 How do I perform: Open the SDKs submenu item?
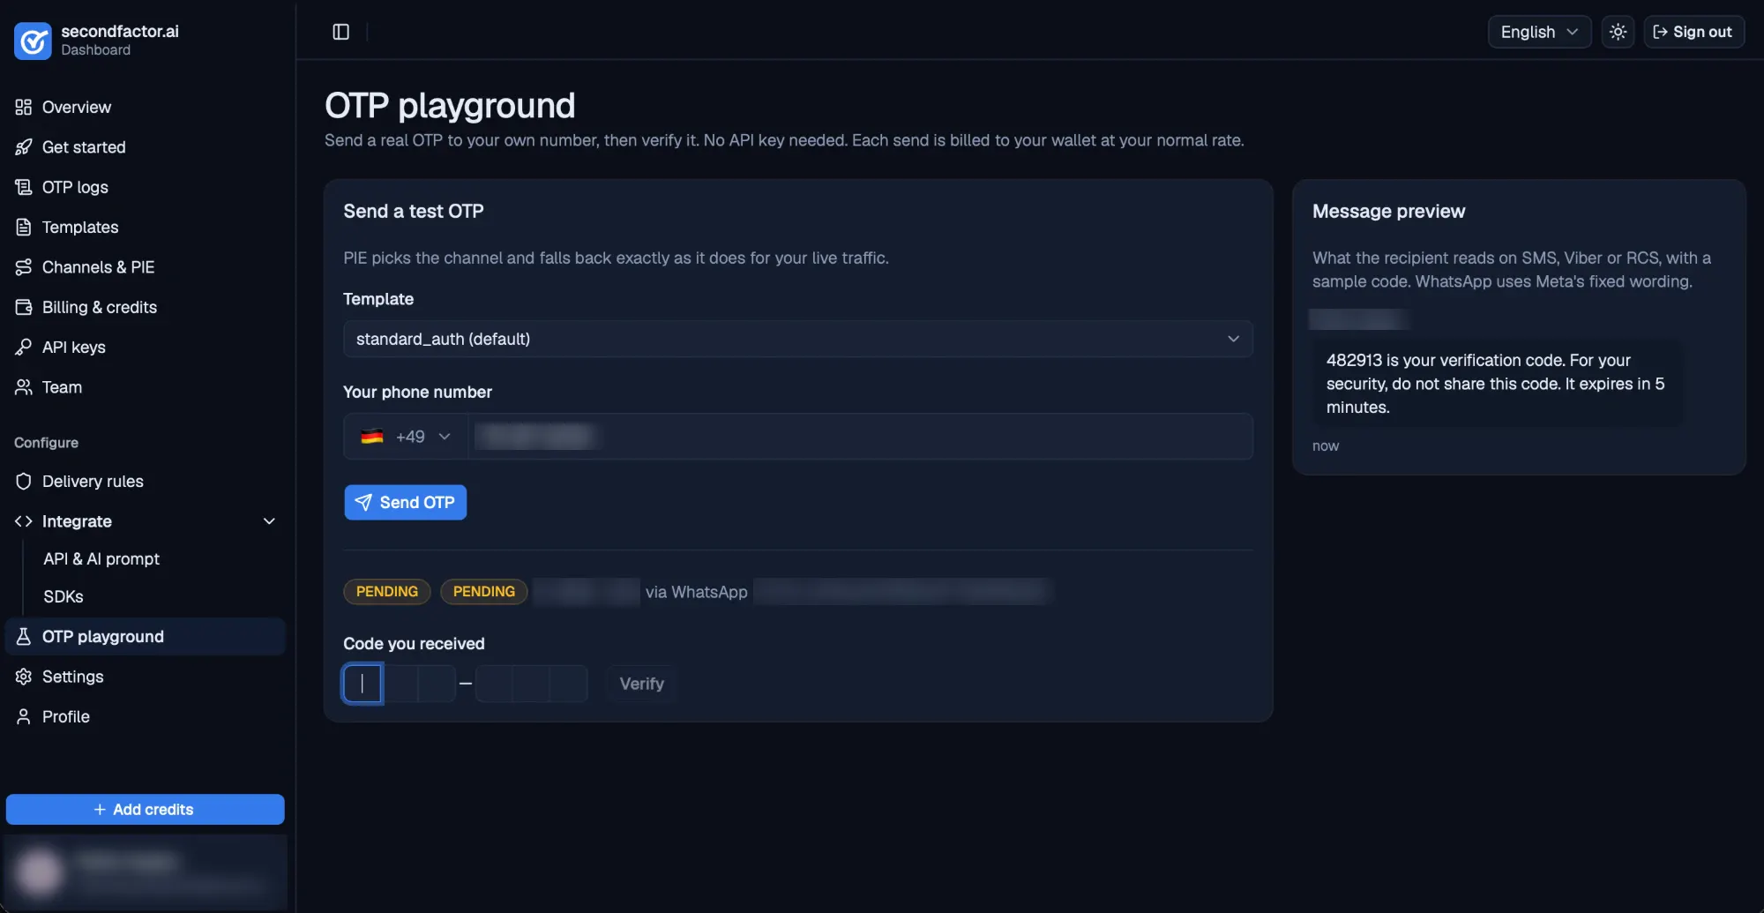point(64,596)
